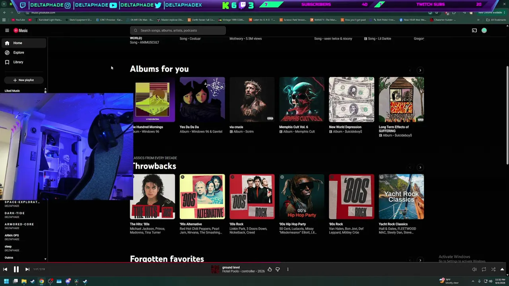The height and width of the screenshot is (286, 509).
Task: Open the Cast to device icon
Action: (x=474, y=30)
